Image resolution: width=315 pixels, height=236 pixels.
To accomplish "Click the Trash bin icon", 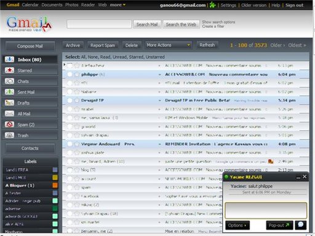I will [x=9, y=135].
